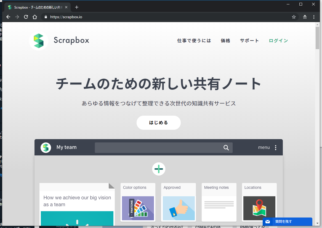Click the 質問を残す chat button
This screenshot has width=322, height=228.
click(x=288, y=222)
